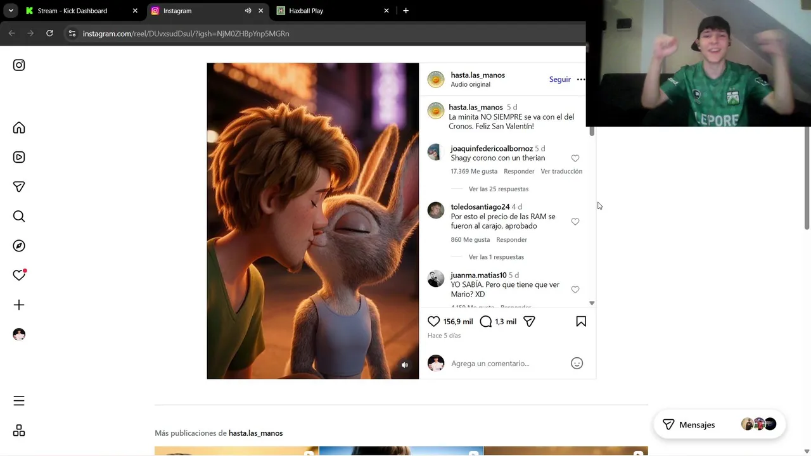Screen dimensions: 811x456
Task: Open hasta.las_manos profile from post header
Action: [x=478, y=75]
